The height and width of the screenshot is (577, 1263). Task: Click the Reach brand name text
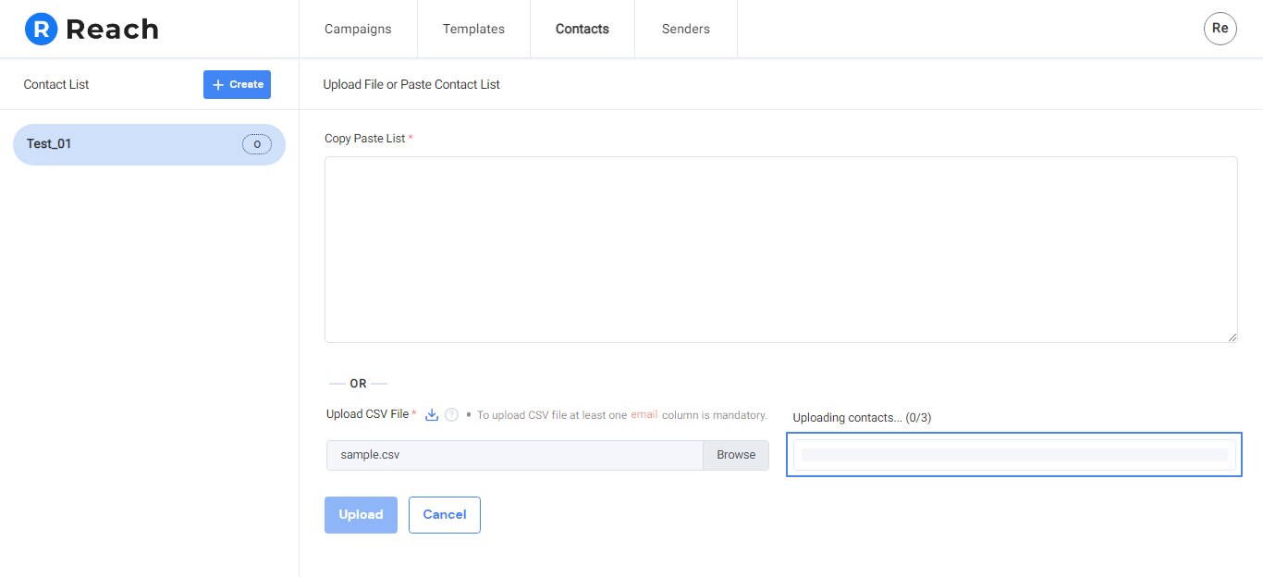(112, 30)
